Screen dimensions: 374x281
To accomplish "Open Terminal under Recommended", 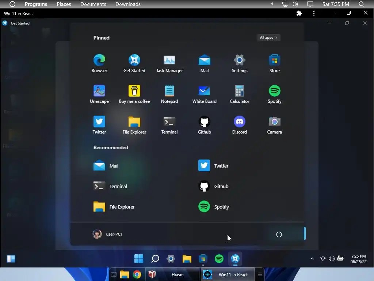I will point(110,186).
